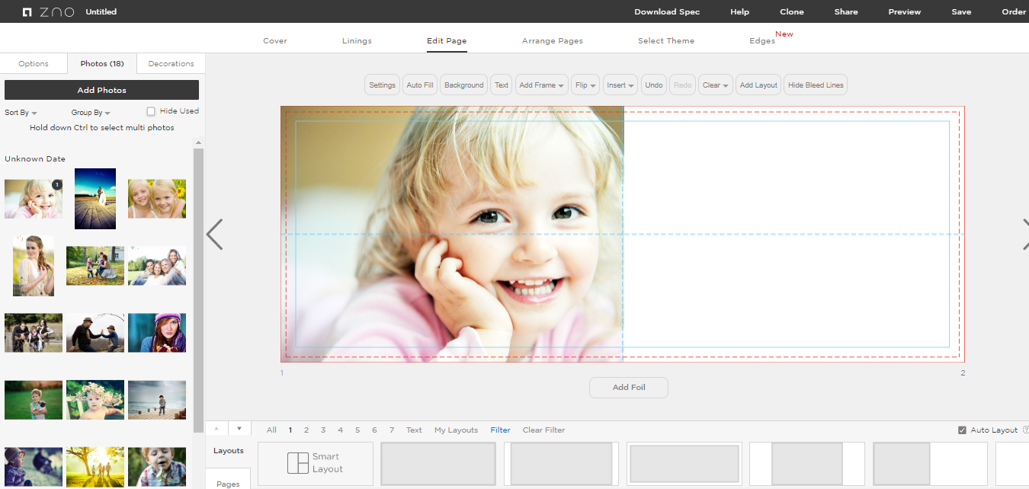Image resolution: width=1029 pixels, height=489 pixels.
Task: Enable the Hide Used checkbox
Action: [x=150, y=111]
